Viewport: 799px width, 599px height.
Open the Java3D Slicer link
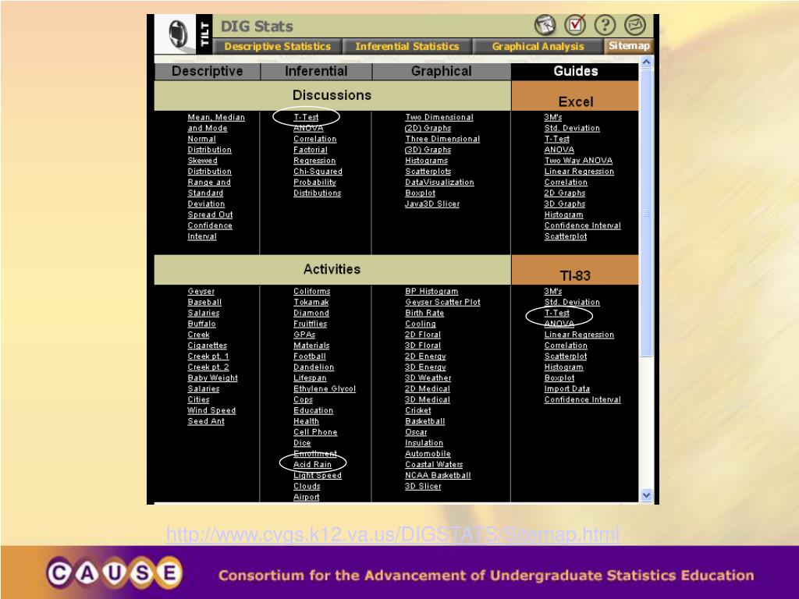pyautogui.click(x=432, y=204)
